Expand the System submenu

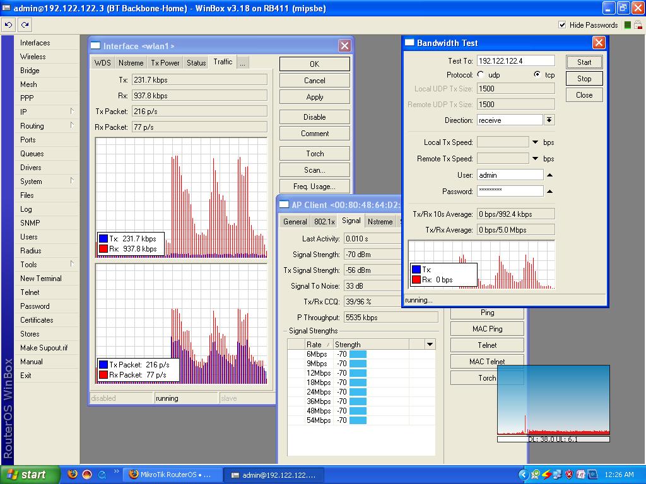click(x=72, y=181)
